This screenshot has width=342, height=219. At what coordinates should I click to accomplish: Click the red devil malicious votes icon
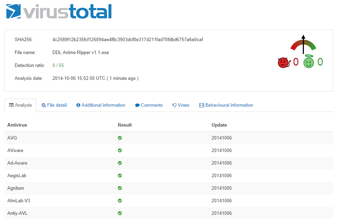284,63
